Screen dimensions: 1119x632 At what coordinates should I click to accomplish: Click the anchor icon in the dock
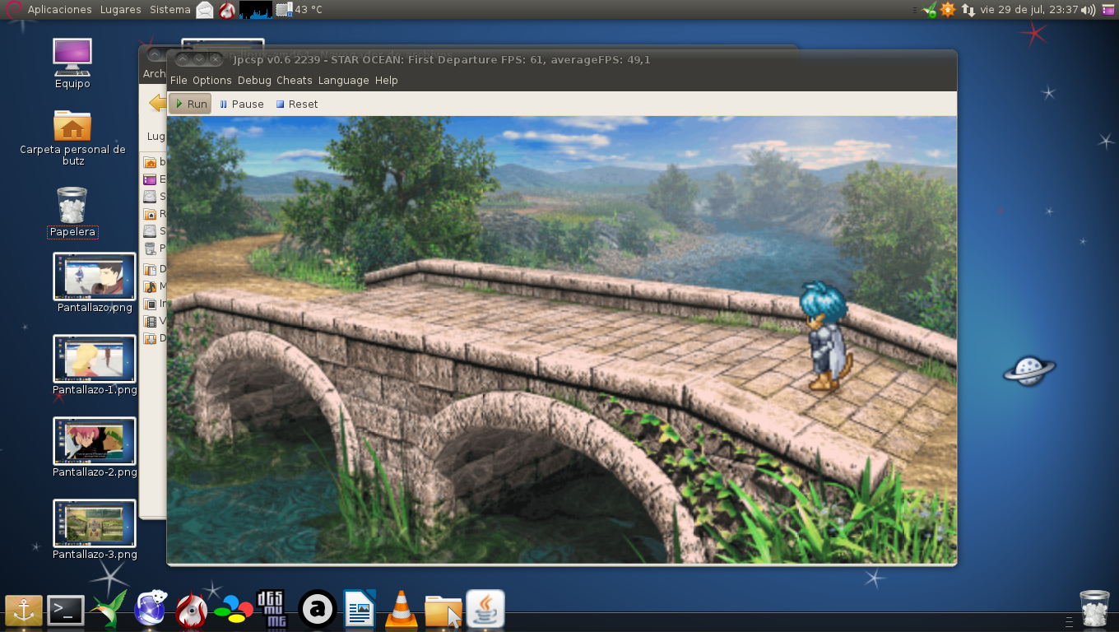coord(24,610)
